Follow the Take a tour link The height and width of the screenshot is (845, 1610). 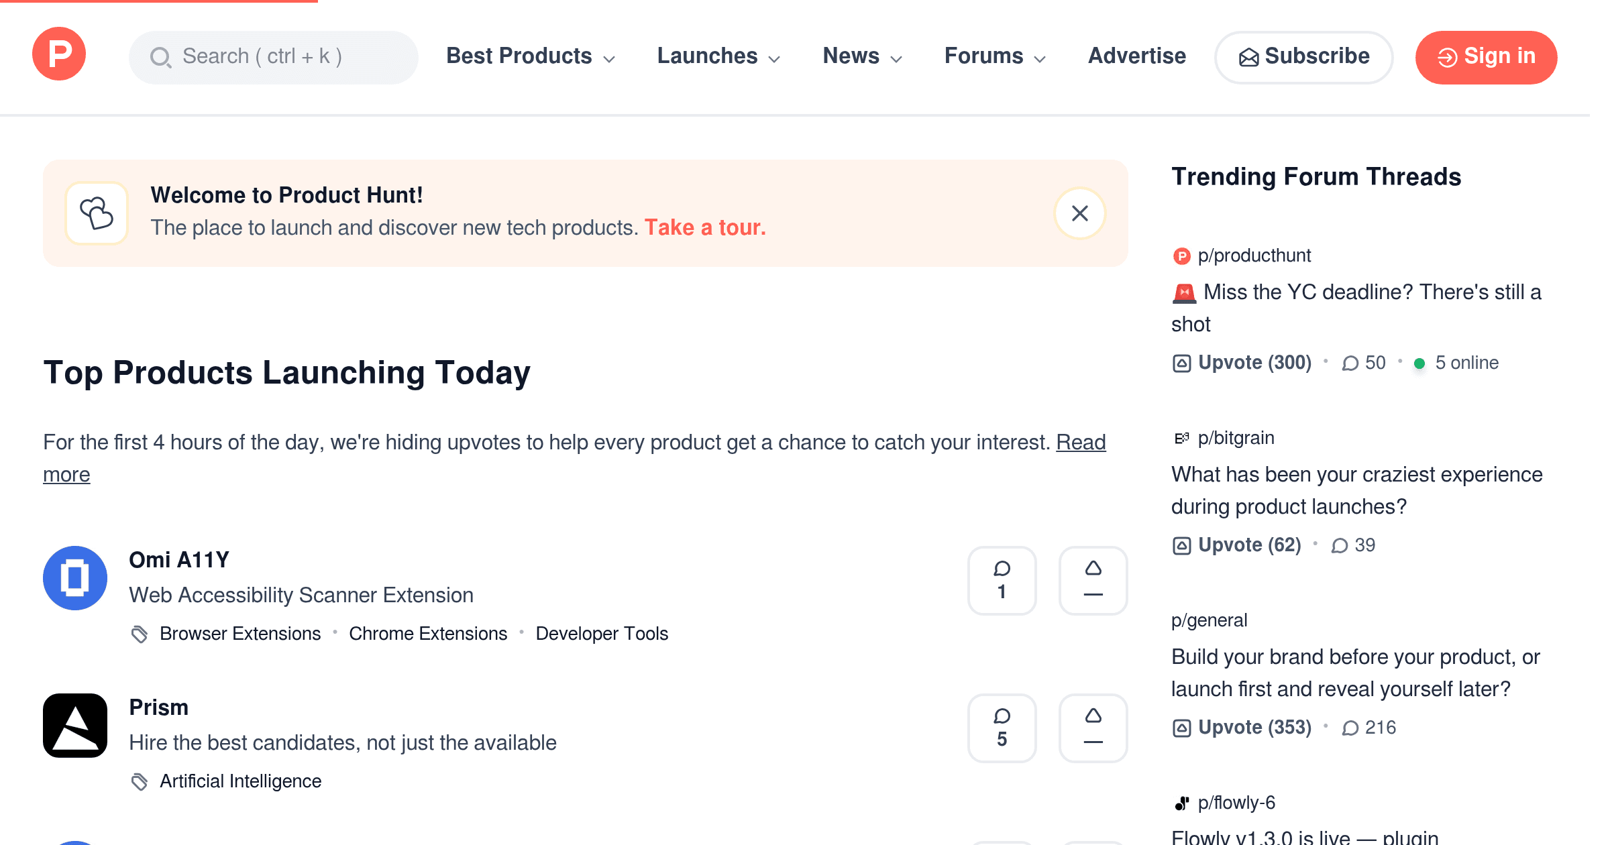705,228
